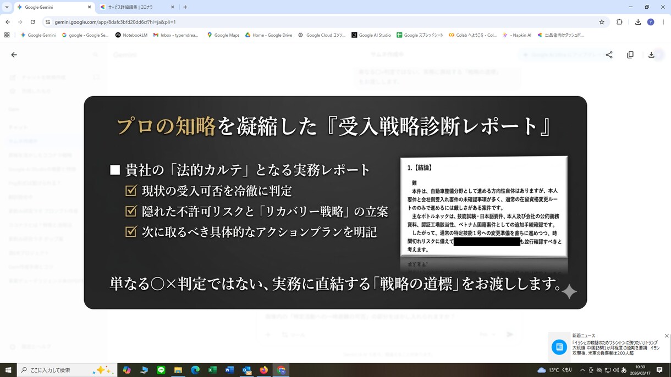The height and width of the screenshot is (377, 671).
Task: Open clock and calendar 10:30
Action: click(640, 370)
